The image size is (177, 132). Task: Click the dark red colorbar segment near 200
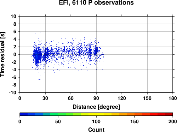(169, 114)
